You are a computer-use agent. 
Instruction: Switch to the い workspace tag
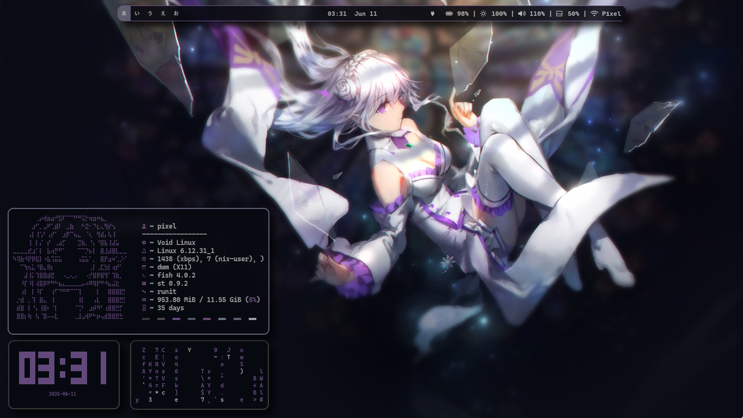click(x=137, y=14)
